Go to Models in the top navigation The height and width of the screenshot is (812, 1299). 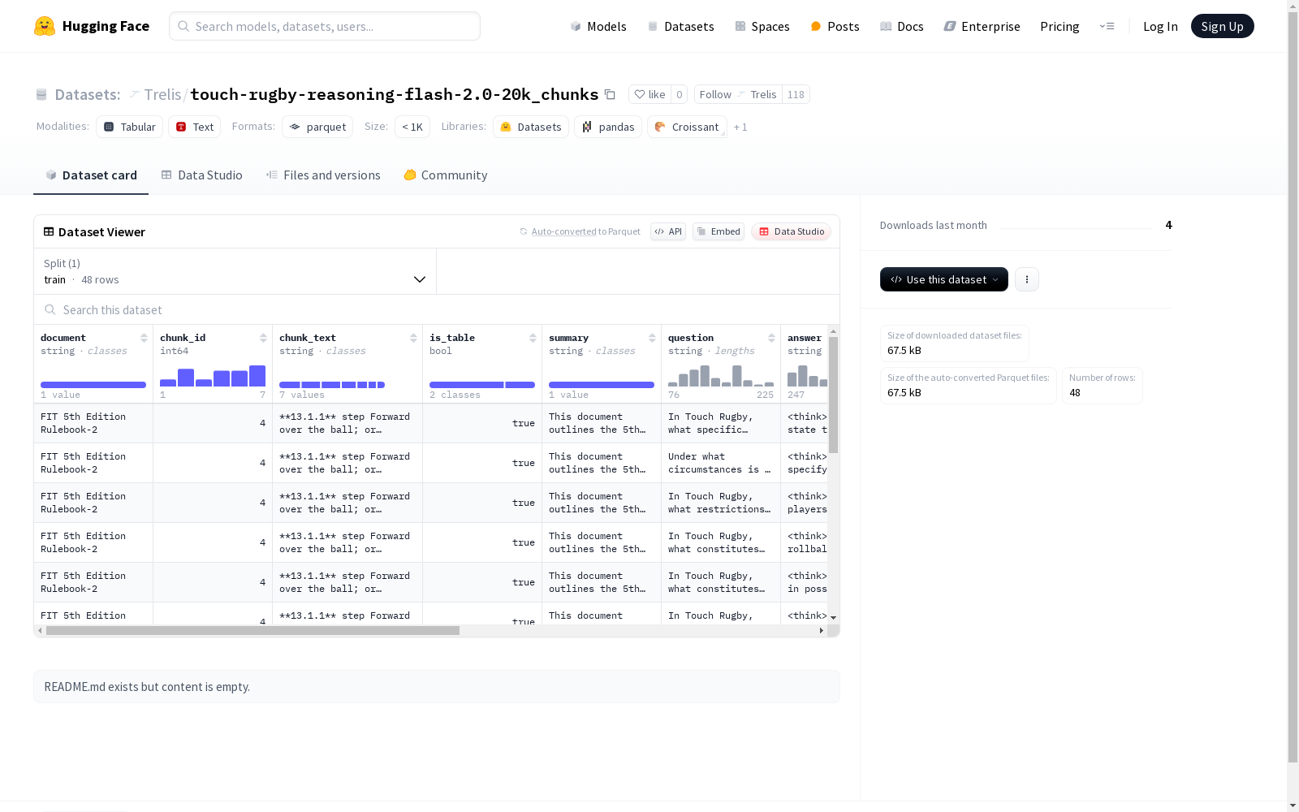click(x=598, y=26)
